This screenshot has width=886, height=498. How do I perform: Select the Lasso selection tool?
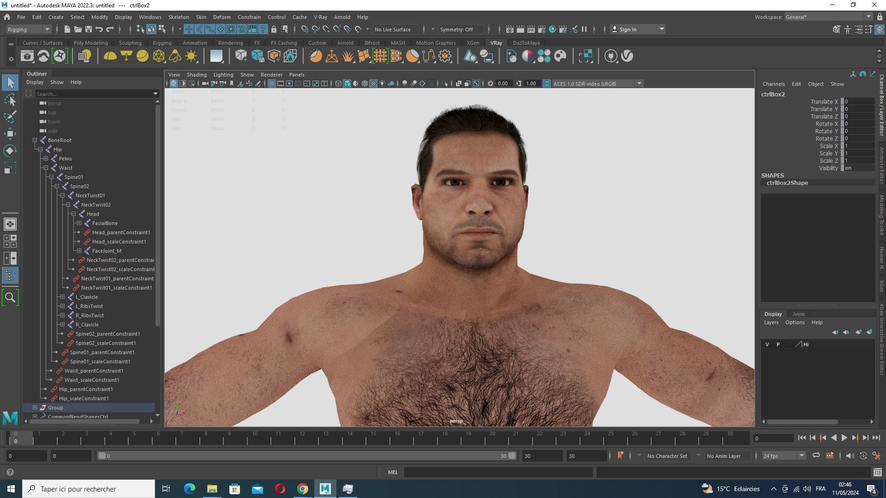[x=10, y=100]
